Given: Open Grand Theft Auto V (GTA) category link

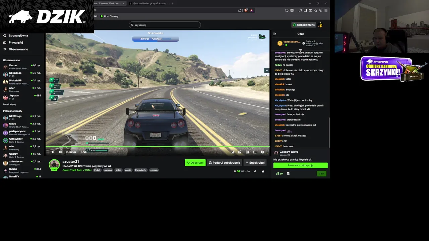Looking at the screenshot, I should (x=77, y=170).
